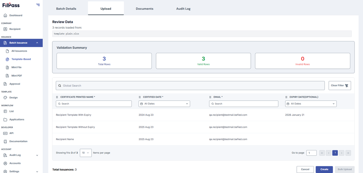The width and height of the screenshot is (363, 173).
Task: Click the filter funnel icon on Clear Filter
Action: coord(347,86)
